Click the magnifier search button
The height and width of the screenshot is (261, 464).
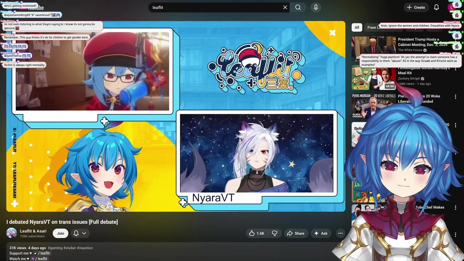(298, 7)
